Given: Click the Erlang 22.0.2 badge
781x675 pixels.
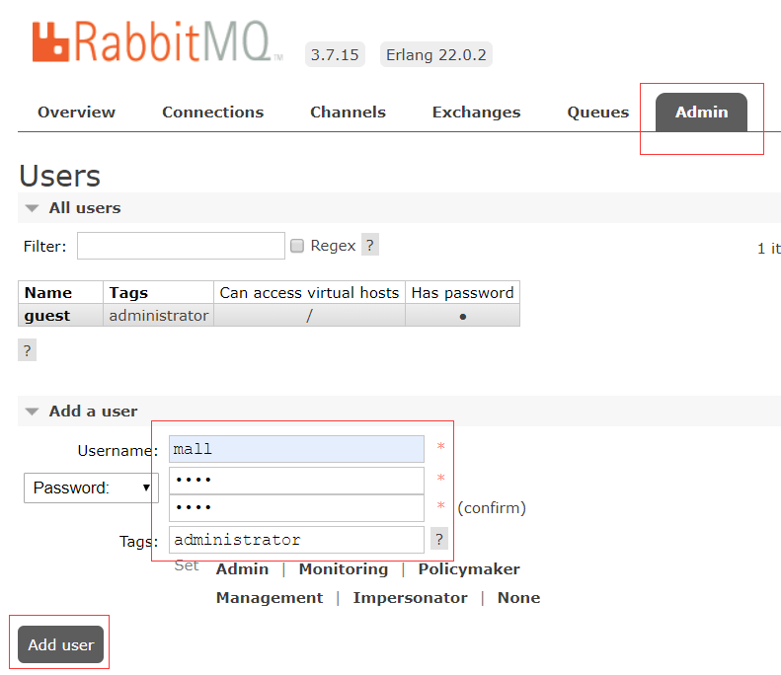Looking at the screenshot, I should (435, 54).
